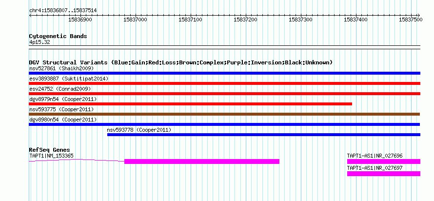The height and width of the screenshot is (201, 434).
Task: Select the TAPT1-AS1 NR_027697 gene bar
Action: (384, 174)
